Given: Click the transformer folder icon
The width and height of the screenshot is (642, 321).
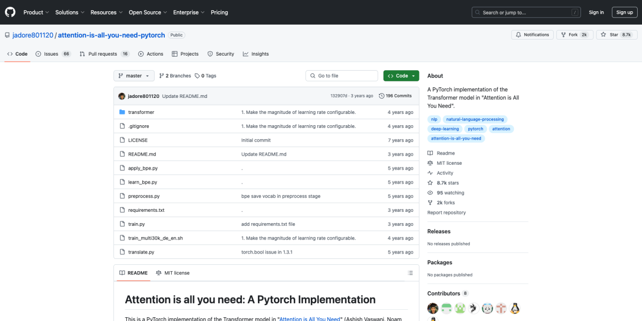Looking at the screenshot, I should 123,112.
